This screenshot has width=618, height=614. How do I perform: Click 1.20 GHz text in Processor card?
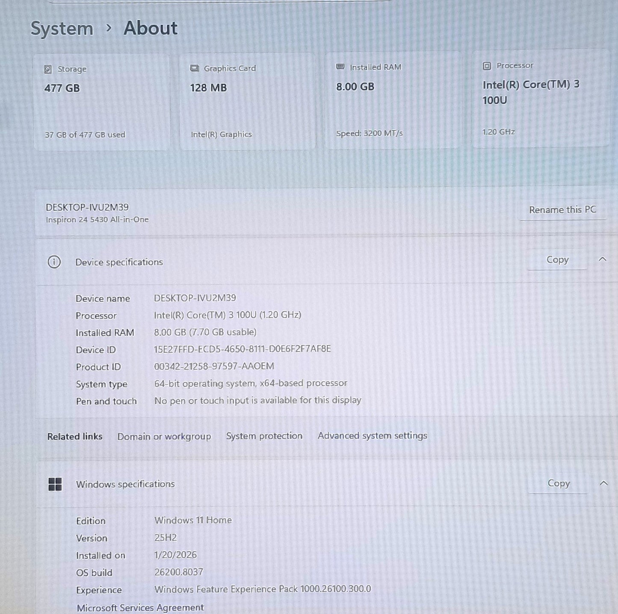pos(499,132)
